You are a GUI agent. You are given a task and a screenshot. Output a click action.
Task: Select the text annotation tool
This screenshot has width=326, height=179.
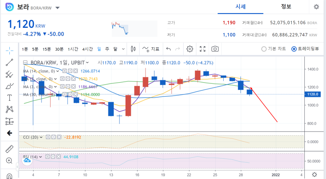tap(9, 98)
